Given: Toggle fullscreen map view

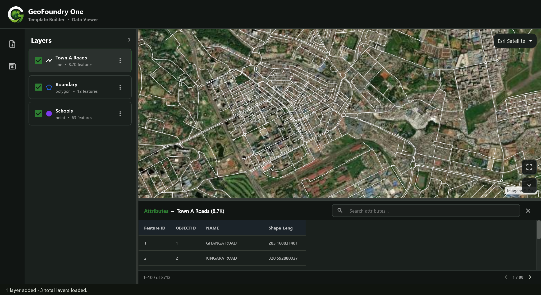Looking at the screenshot, I should coord(529,167).
